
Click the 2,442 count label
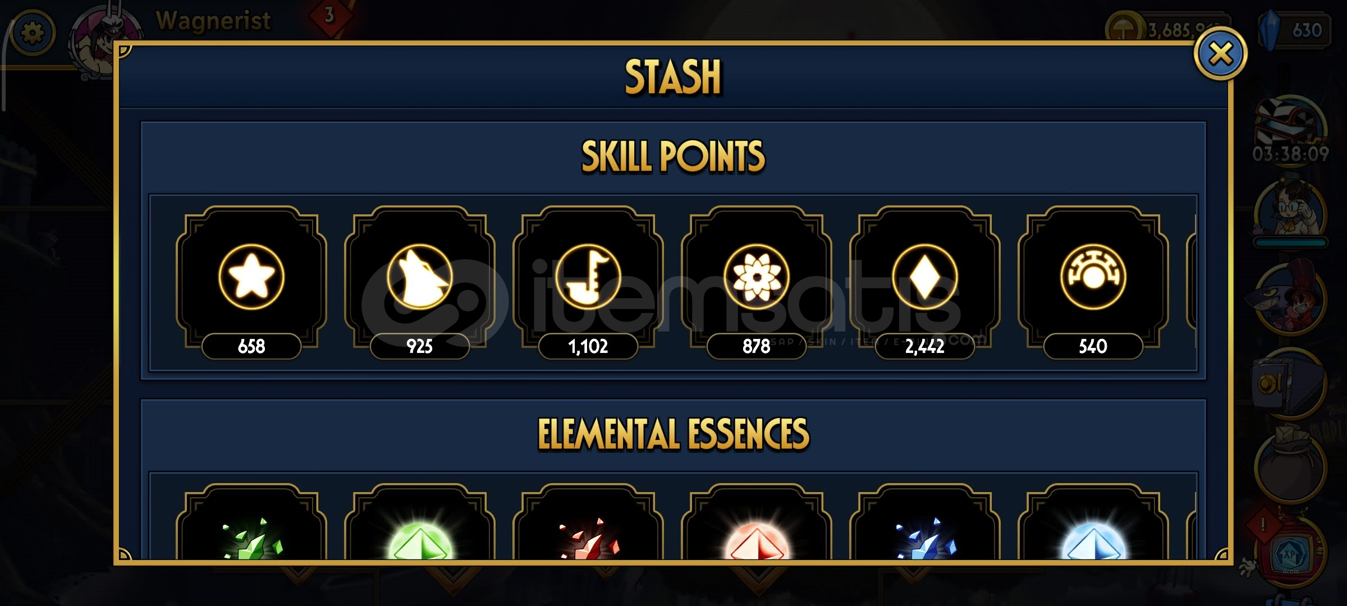[924, 346]
